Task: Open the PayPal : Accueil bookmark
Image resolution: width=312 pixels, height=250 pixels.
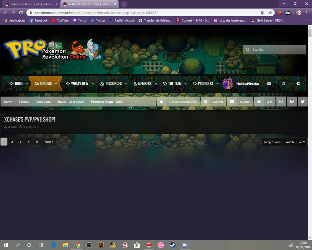Action: coord(122,21)
